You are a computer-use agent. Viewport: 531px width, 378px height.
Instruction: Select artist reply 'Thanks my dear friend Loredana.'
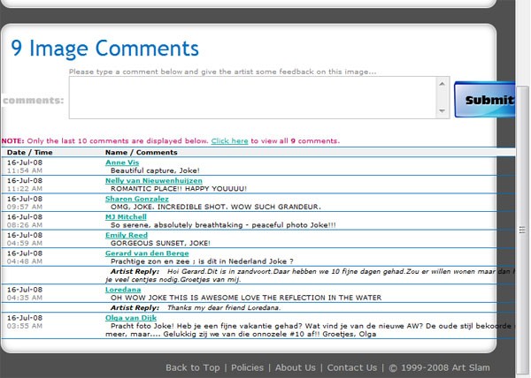(x=224, y=307)
